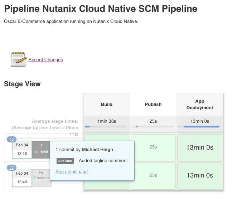This screenshot has width=232, height=199.
Task: Click the Publish average time progress bar
Action: pyautogui.click(x=153, y=126)
